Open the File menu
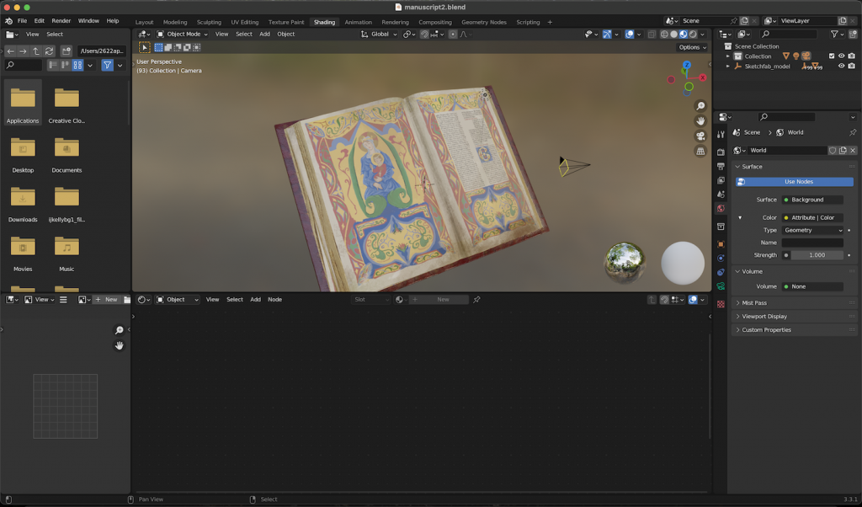Viewport: 862px width, 507px height. click(22, 21)
